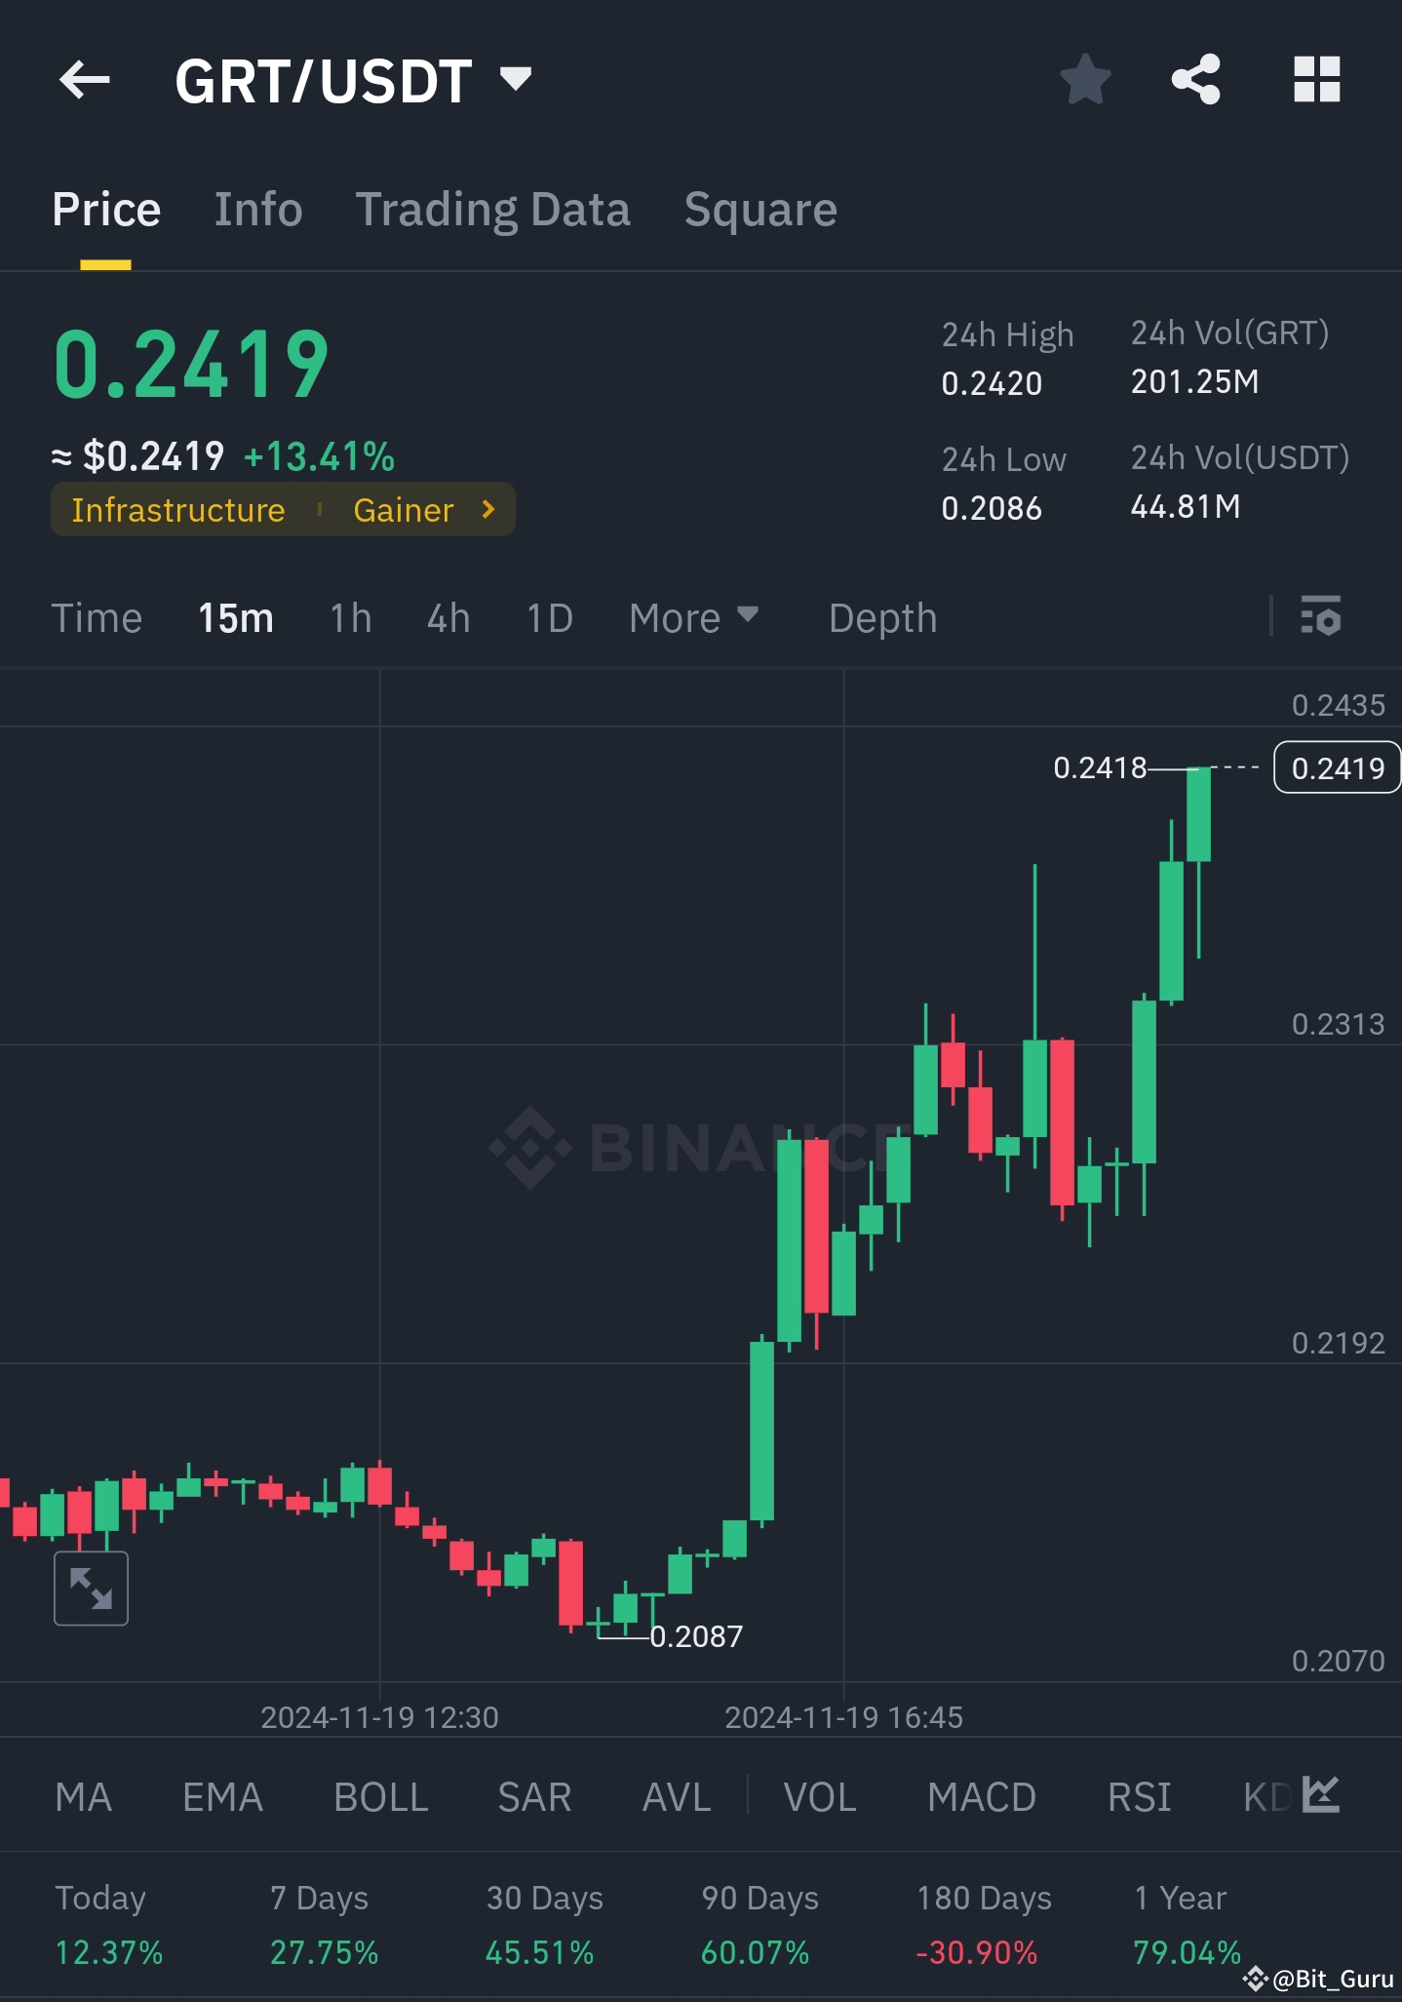Open chart settings icon next to Depth
Image resolution: width=1402 pixels, height=2002 pixels.
point(1321,616)
